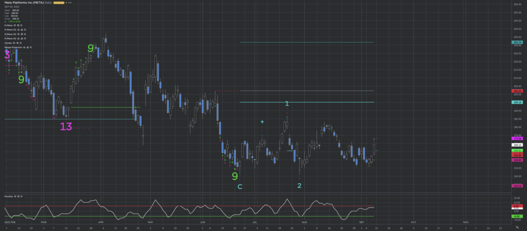Remove the D-Wave (3) indicator
The image size is (527, 231).
click(x=25, y=34)
